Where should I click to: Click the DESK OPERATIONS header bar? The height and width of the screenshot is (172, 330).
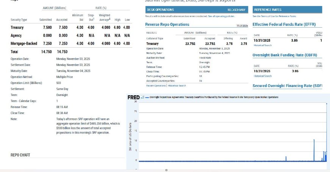(196, 10)
